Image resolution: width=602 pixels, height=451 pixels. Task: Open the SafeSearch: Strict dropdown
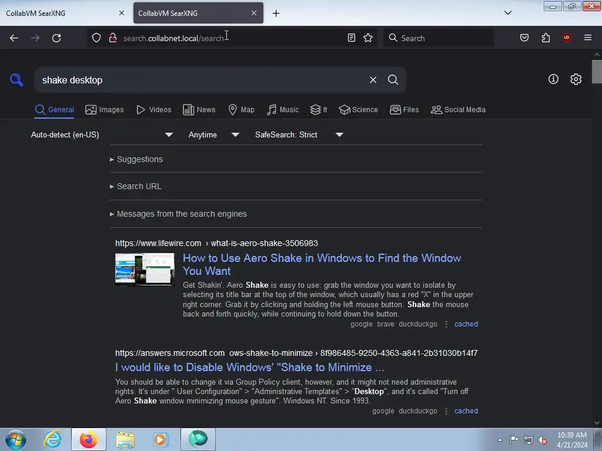pyautogui.click(x=299, y=134)
